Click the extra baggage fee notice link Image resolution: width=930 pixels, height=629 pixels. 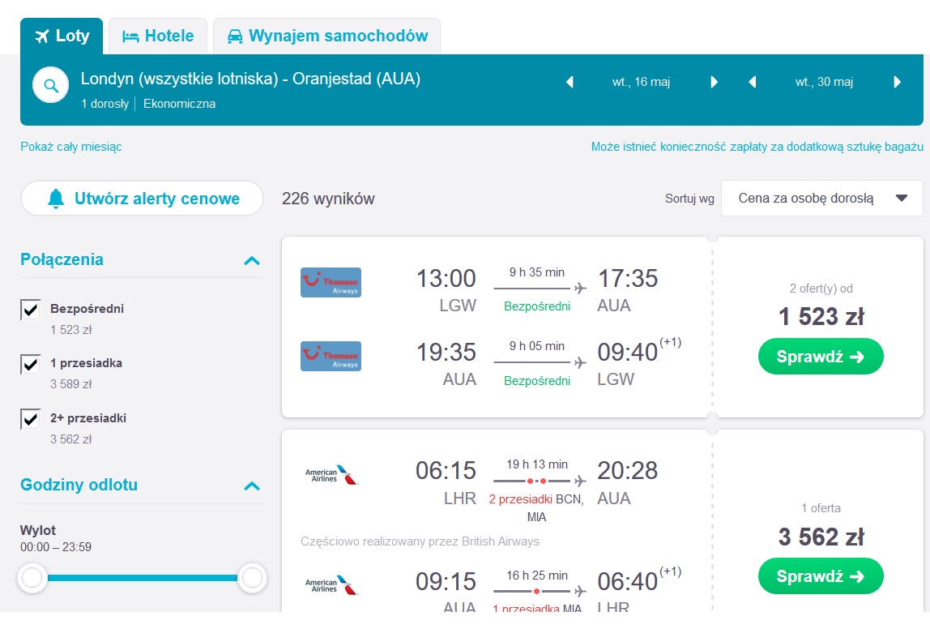[757, 147]
